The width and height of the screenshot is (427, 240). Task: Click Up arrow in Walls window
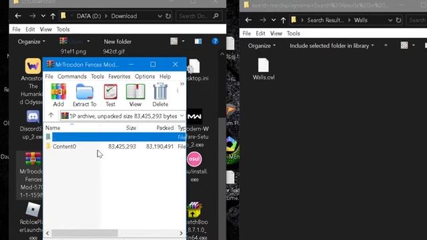[283, 20]
